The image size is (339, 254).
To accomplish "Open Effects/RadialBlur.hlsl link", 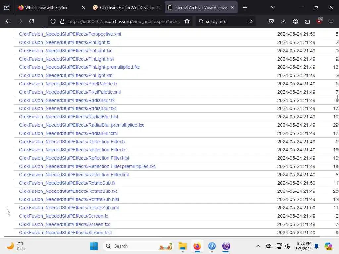I will coord(68,117).
